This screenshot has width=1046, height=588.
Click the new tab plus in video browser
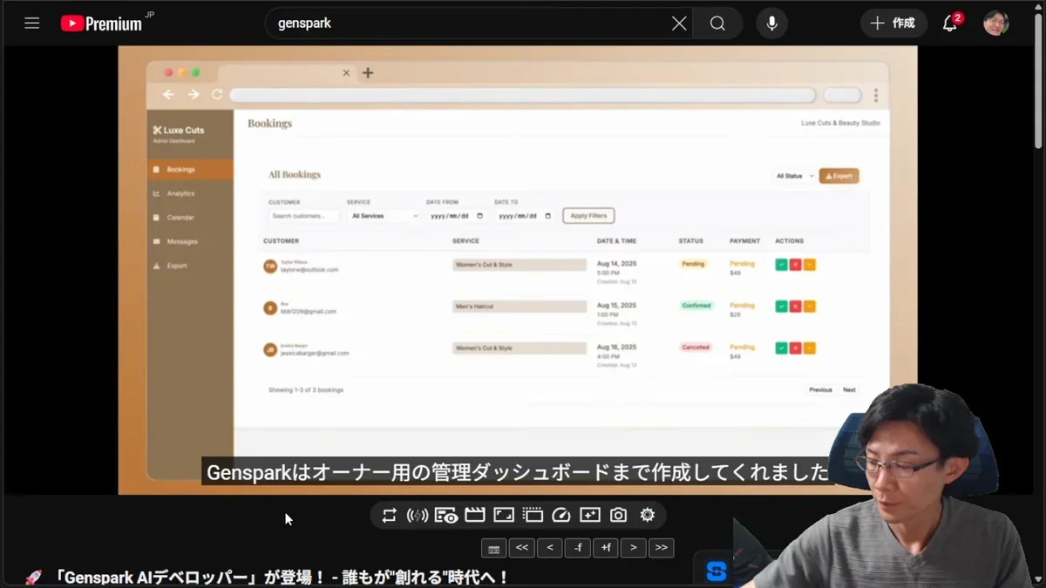point(368,73)
